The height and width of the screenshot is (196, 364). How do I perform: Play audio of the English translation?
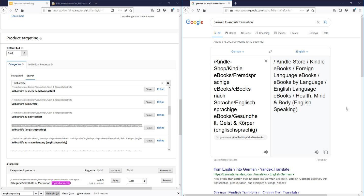tap(316, 152)
